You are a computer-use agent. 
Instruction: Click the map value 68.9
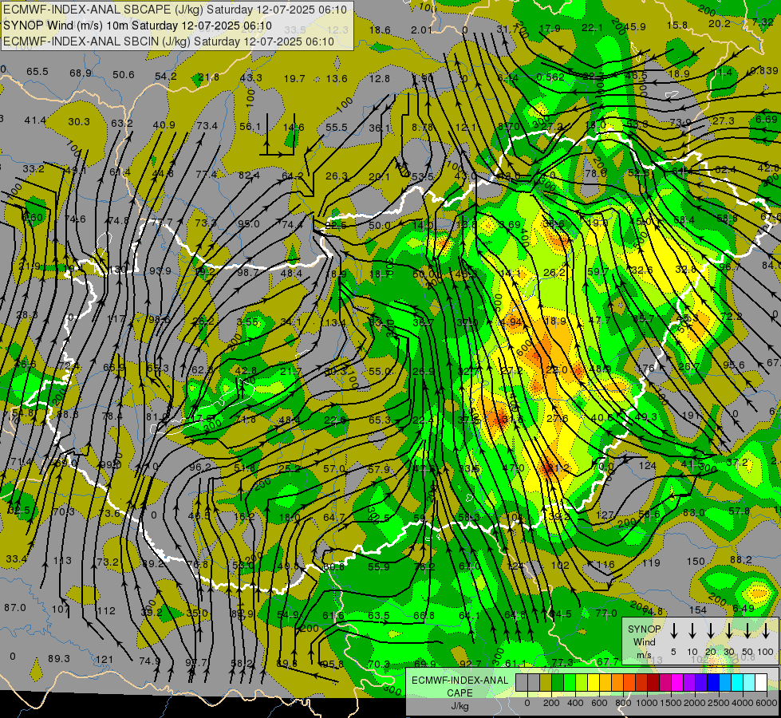tap(81, 73)
